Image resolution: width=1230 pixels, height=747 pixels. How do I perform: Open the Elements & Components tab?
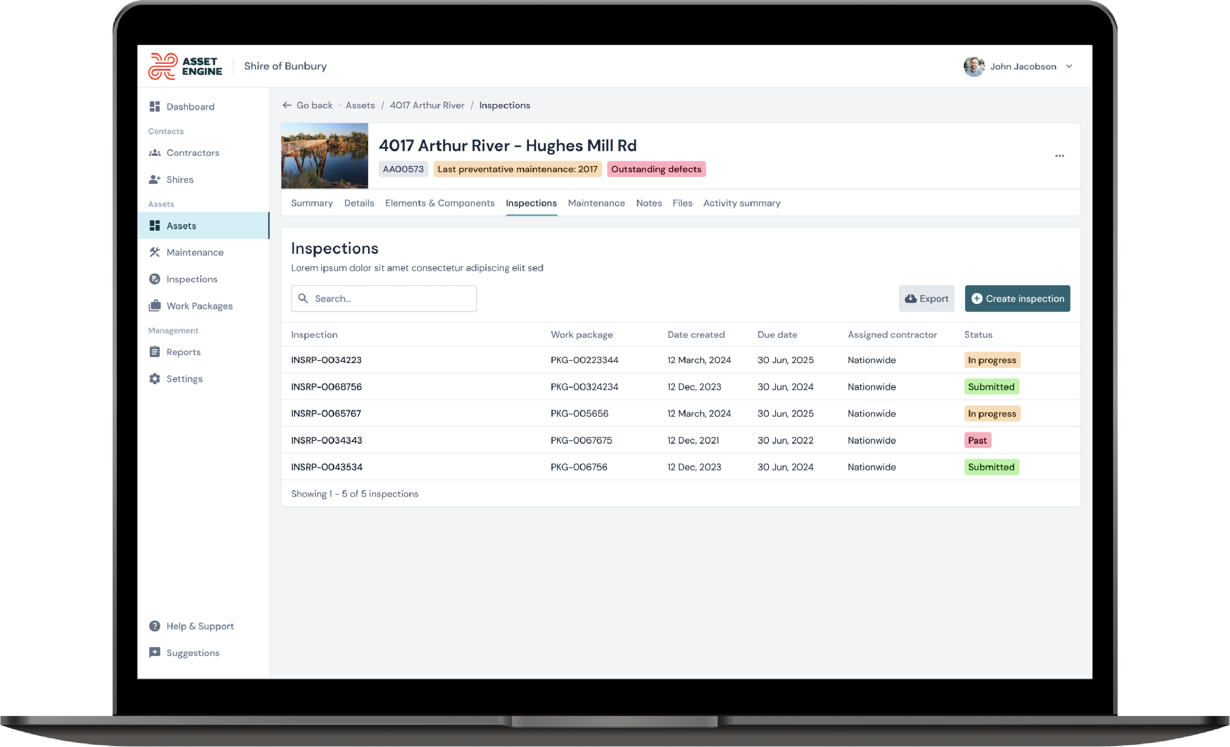click(439, 203)
